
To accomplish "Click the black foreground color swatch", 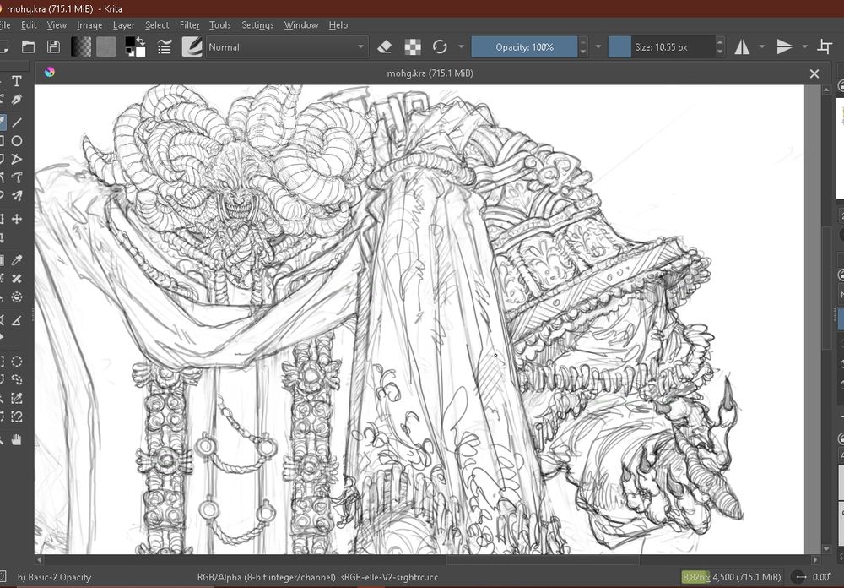I will pos(130,42).
